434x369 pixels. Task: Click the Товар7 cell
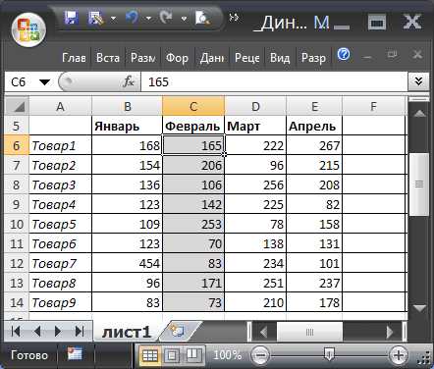coord(60,263)
